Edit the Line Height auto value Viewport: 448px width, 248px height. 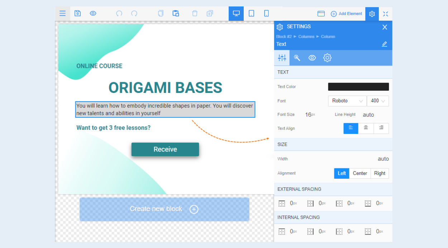(368, 115)
